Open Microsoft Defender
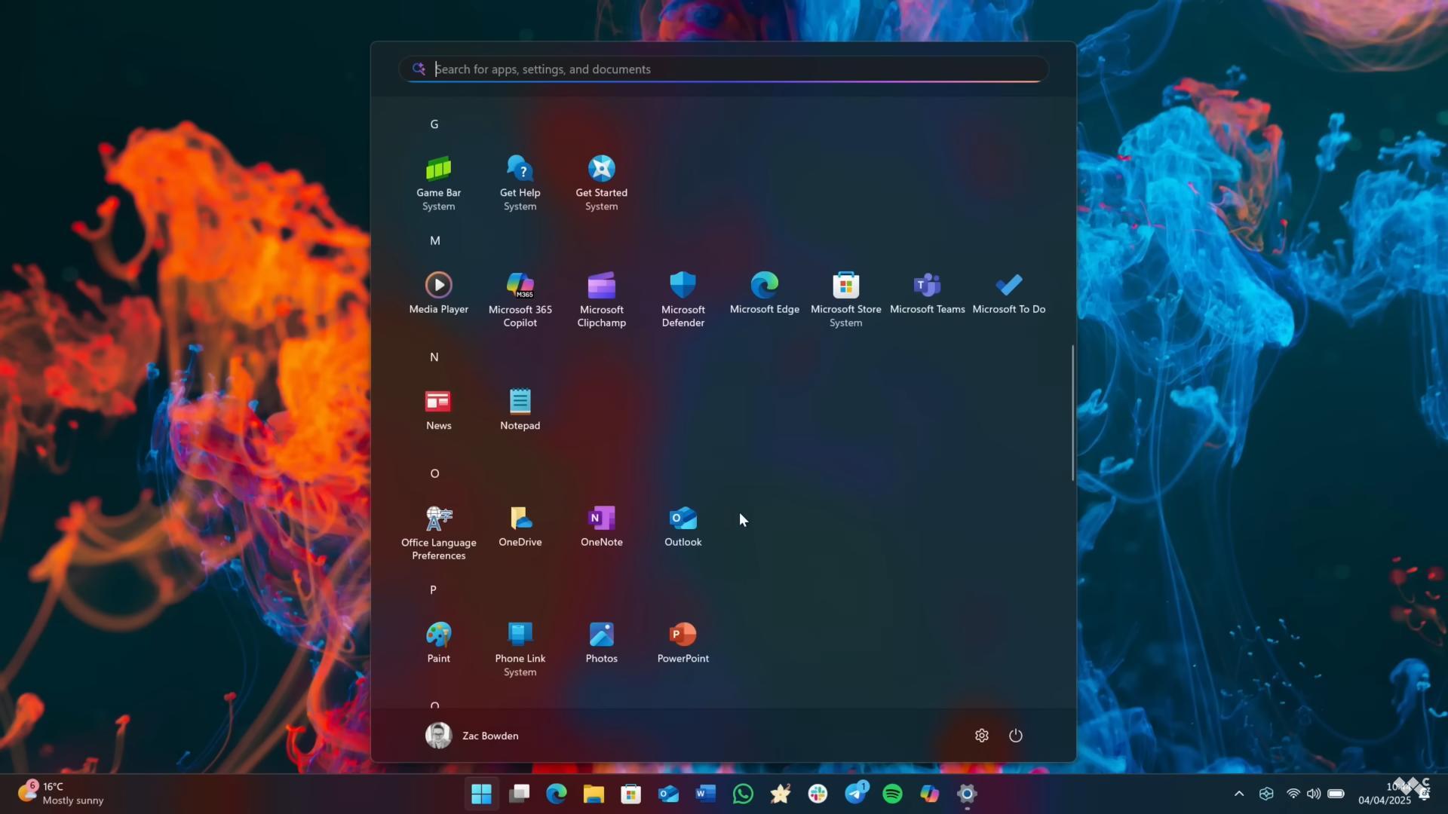The height and width of the screenshot is (814, 1448). (683, 300)
